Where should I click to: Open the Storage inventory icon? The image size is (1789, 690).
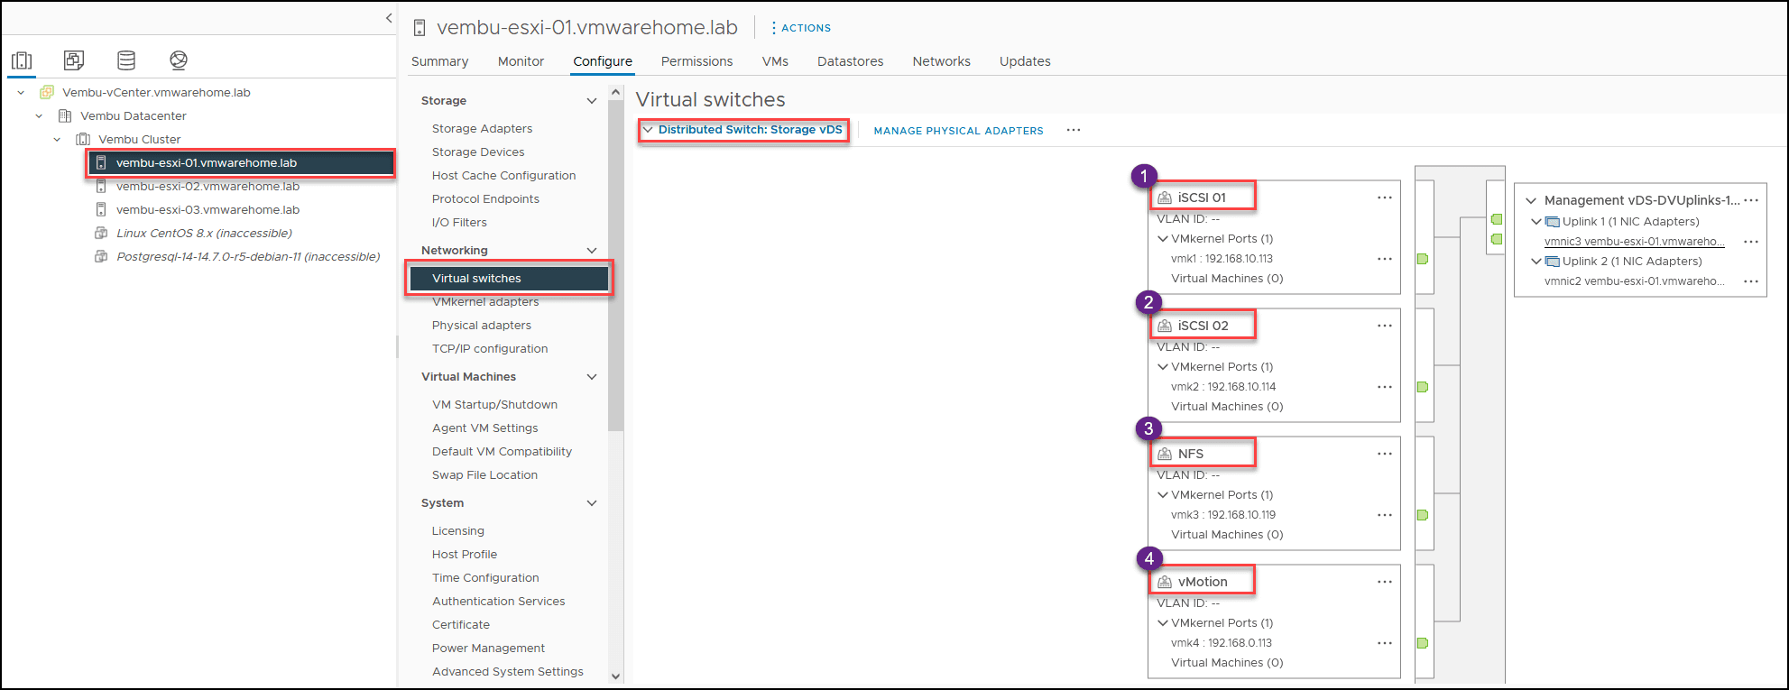click(x=126, y=60)
